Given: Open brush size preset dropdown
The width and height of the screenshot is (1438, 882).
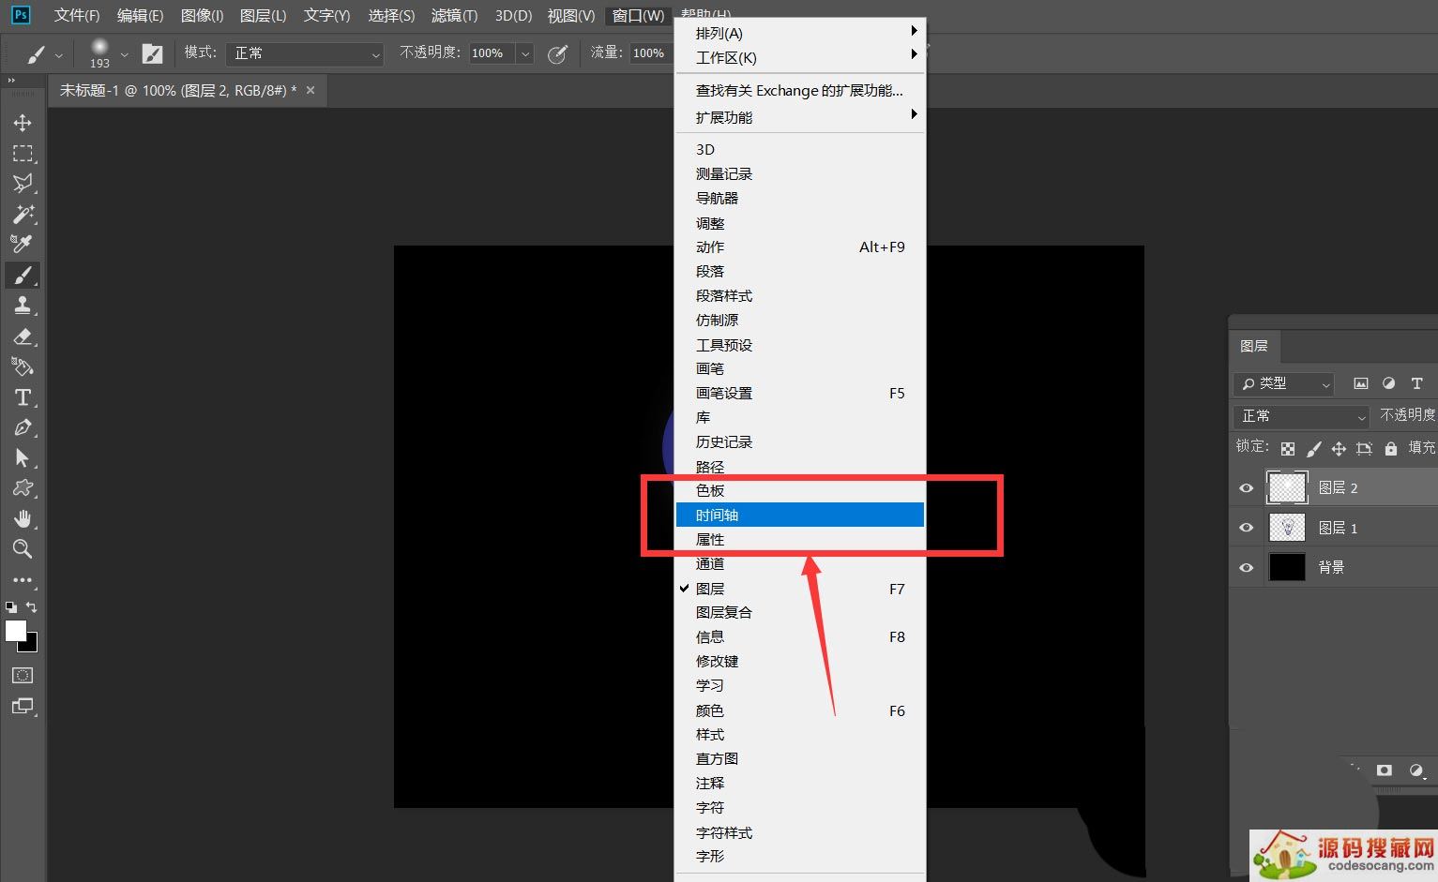Looking at the screenshot, I should point(124,54).
